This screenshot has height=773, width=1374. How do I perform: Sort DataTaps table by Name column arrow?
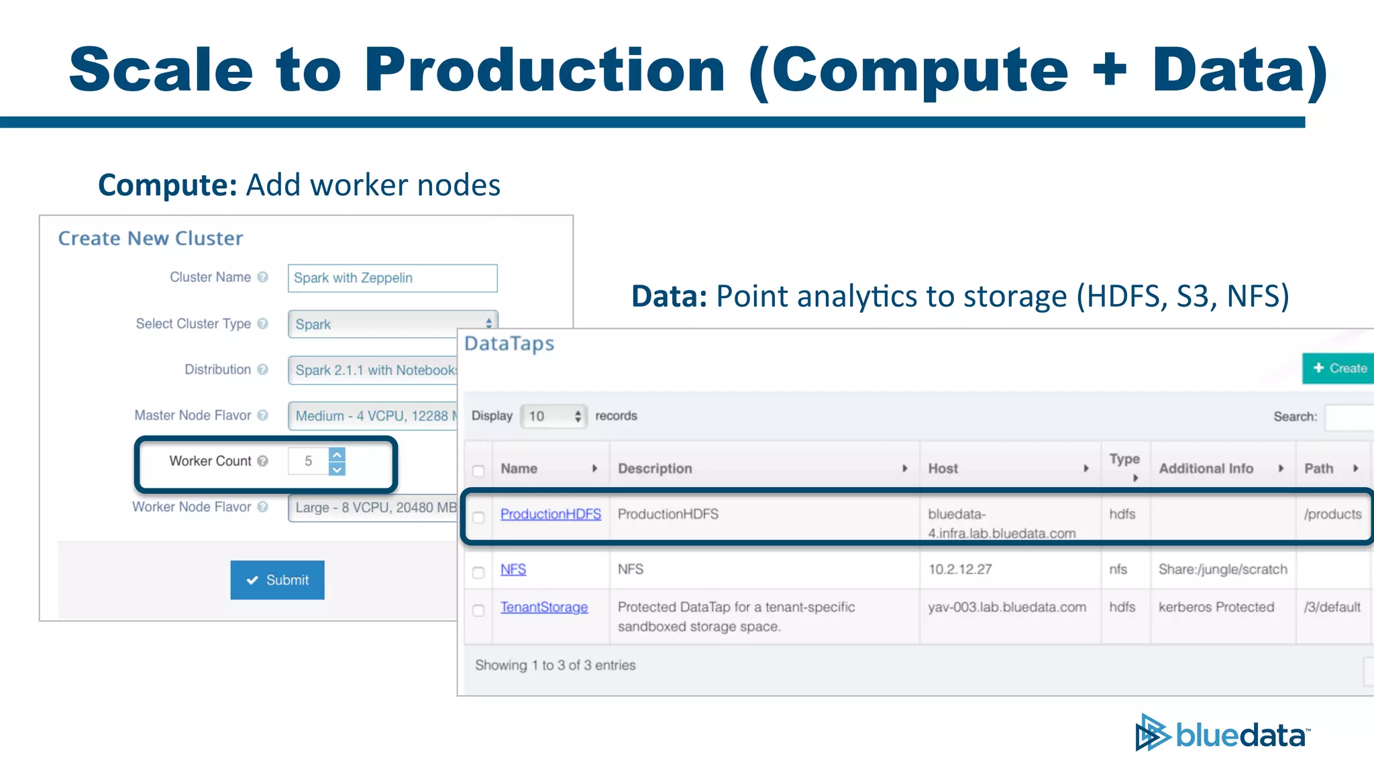click(594, 468)
